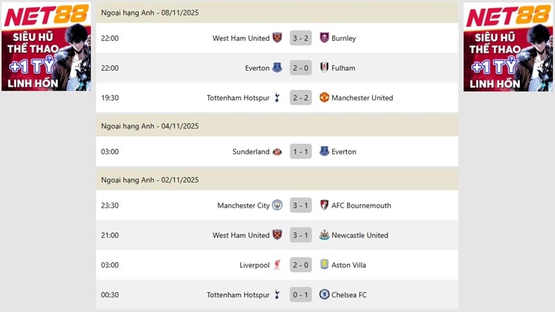555x312 pixels.
Task: Click the Newcastle United crest icon
Action: pos(324,235)
